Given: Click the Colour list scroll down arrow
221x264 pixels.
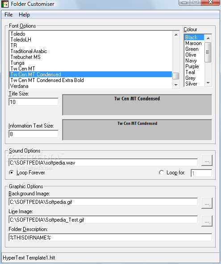Looking at the screenshot, I should 208,83.
